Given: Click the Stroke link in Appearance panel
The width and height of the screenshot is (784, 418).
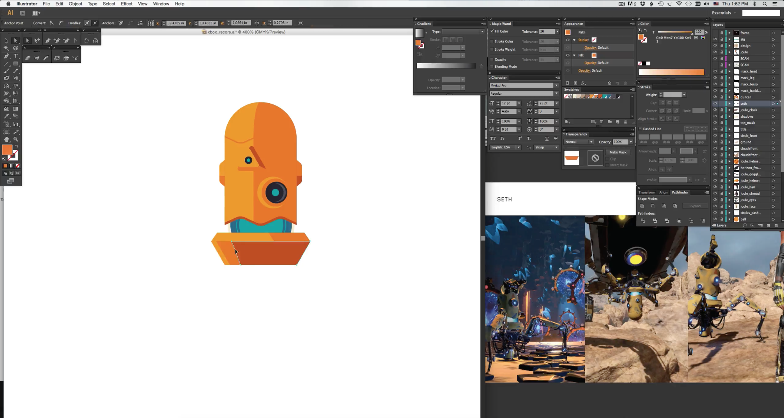Looking at the screenshot, I should 583,40.
